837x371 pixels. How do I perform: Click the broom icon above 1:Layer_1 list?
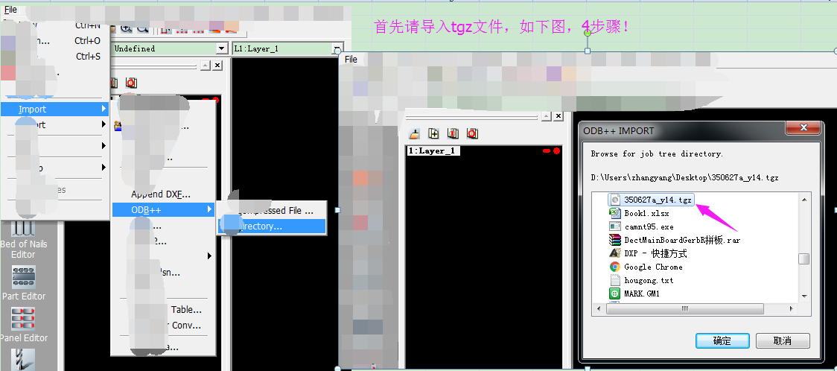[416, 133]
